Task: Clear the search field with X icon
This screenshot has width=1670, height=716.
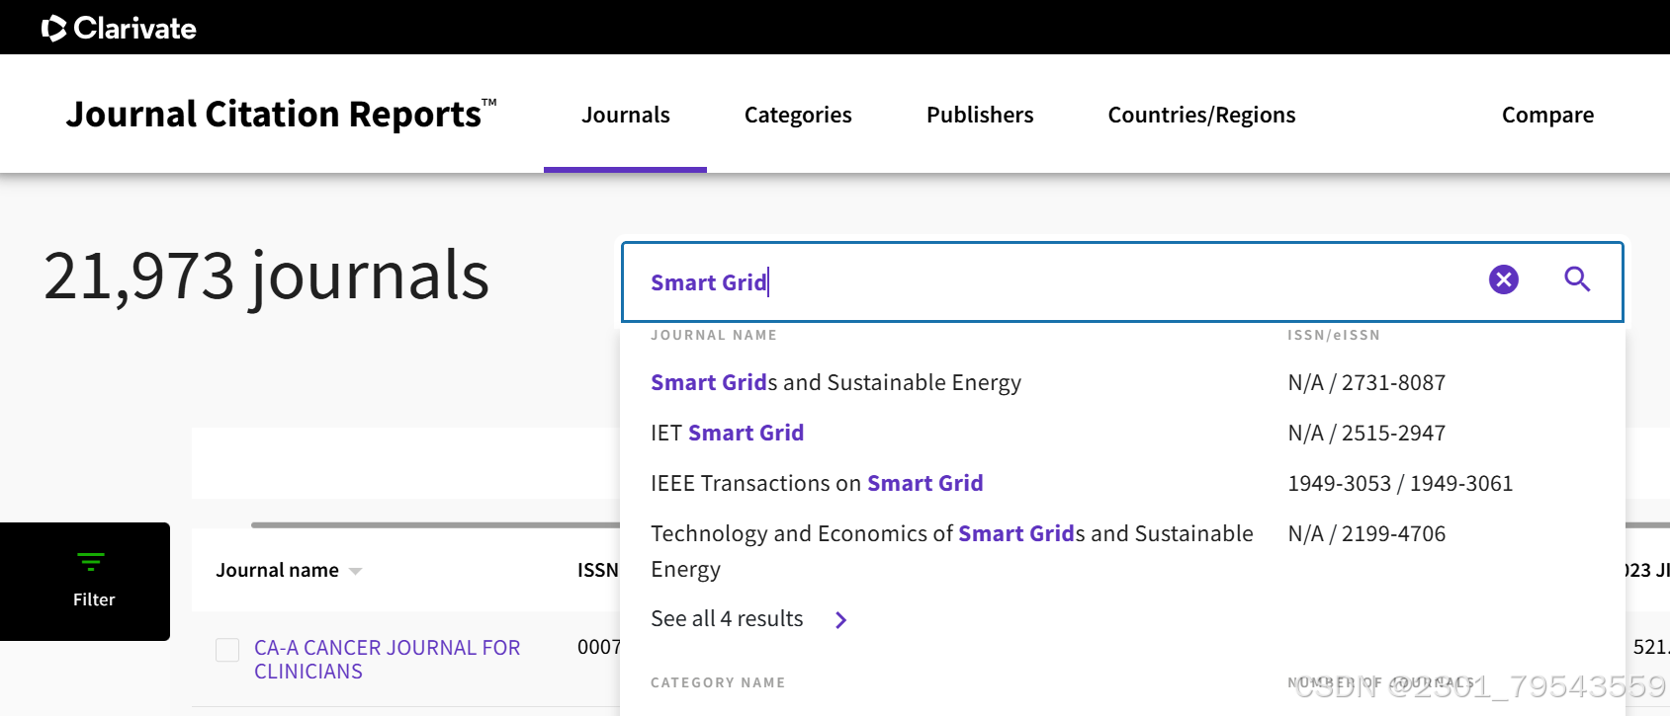Action: (1503, 279)
